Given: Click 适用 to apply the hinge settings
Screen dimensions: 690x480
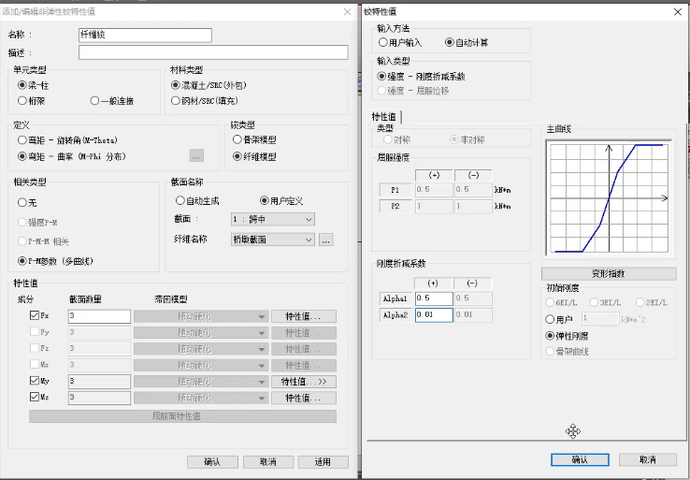Looking at the screenshot, I should 323,461.
